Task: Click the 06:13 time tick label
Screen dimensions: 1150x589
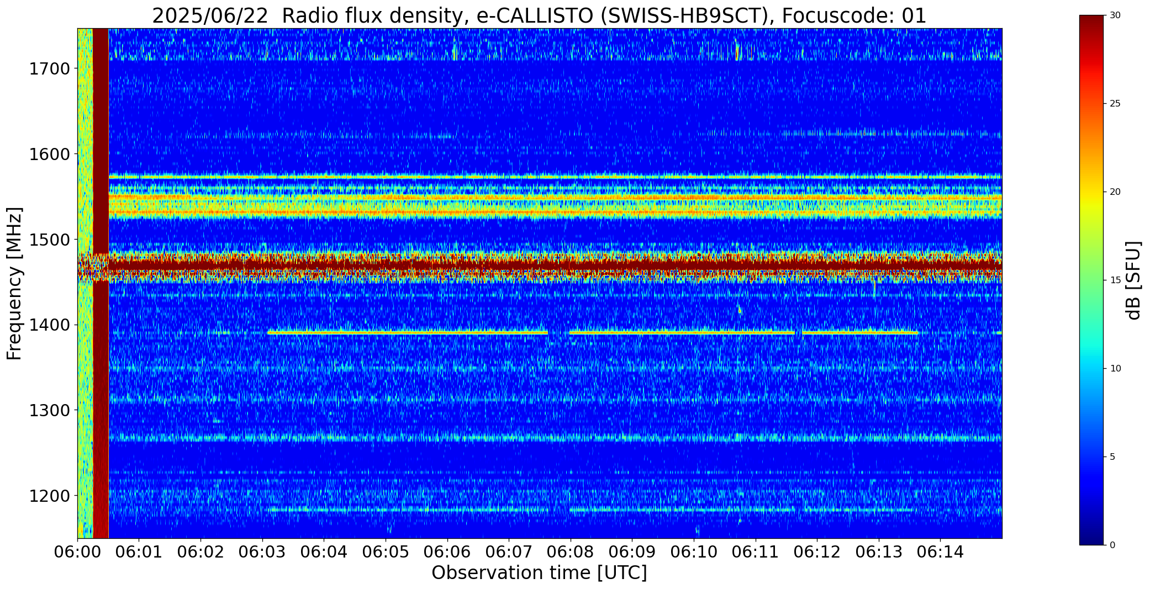Action: (x=878, y=552)
